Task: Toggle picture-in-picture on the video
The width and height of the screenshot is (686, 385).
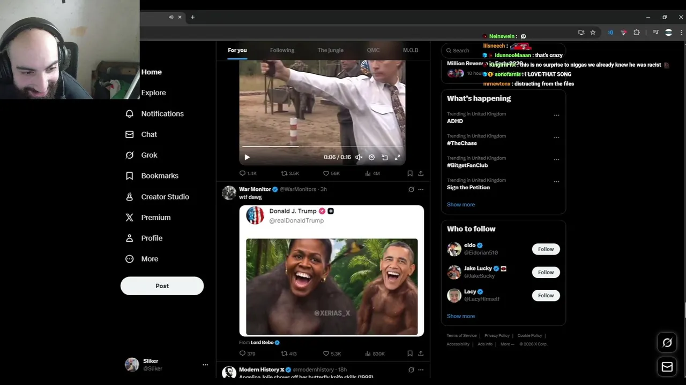Action: 384,157
